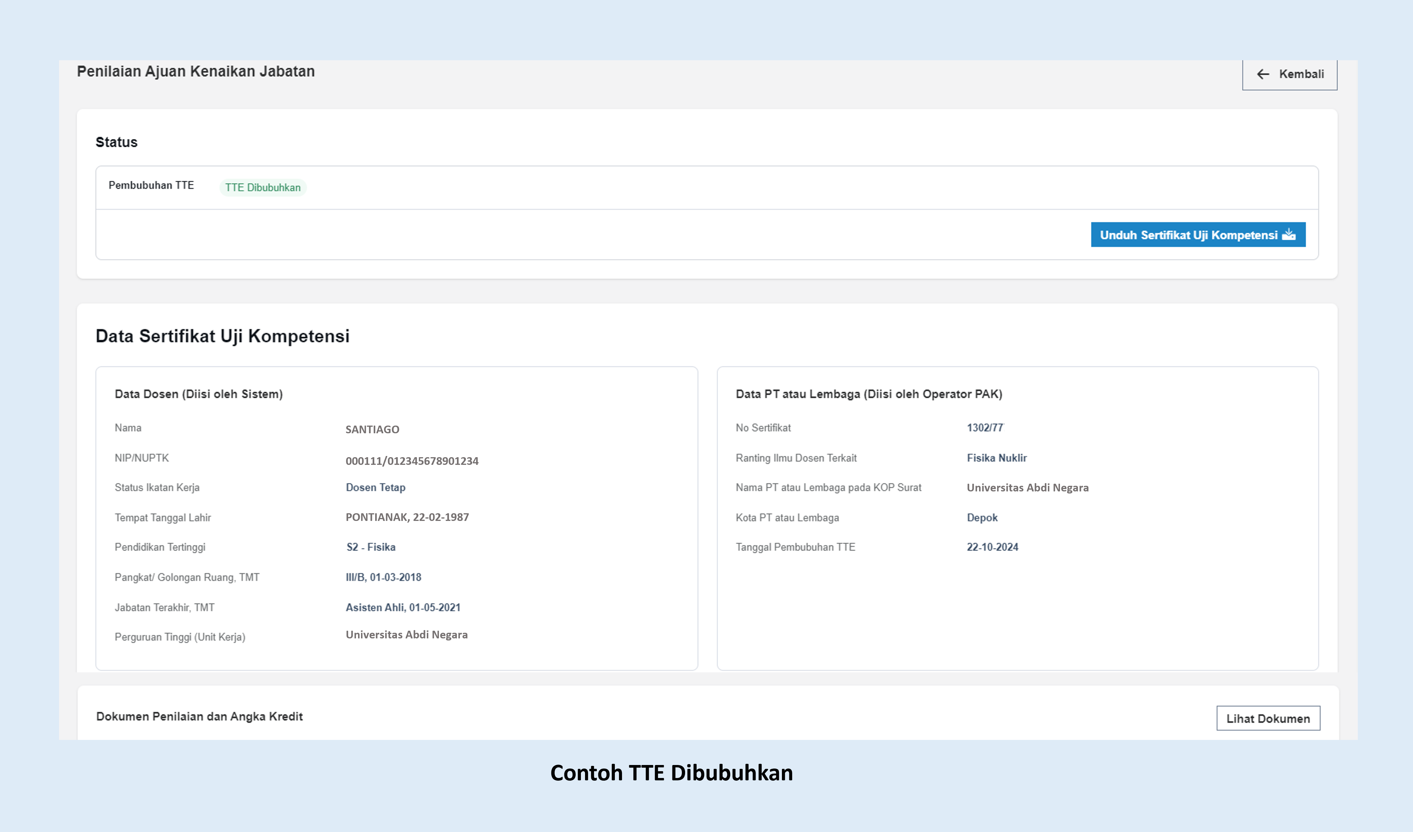Select the Pendidikan Tertinggi label
Image resolution: width=1413 pixels, height=832 pixels.
pos(160,547)
